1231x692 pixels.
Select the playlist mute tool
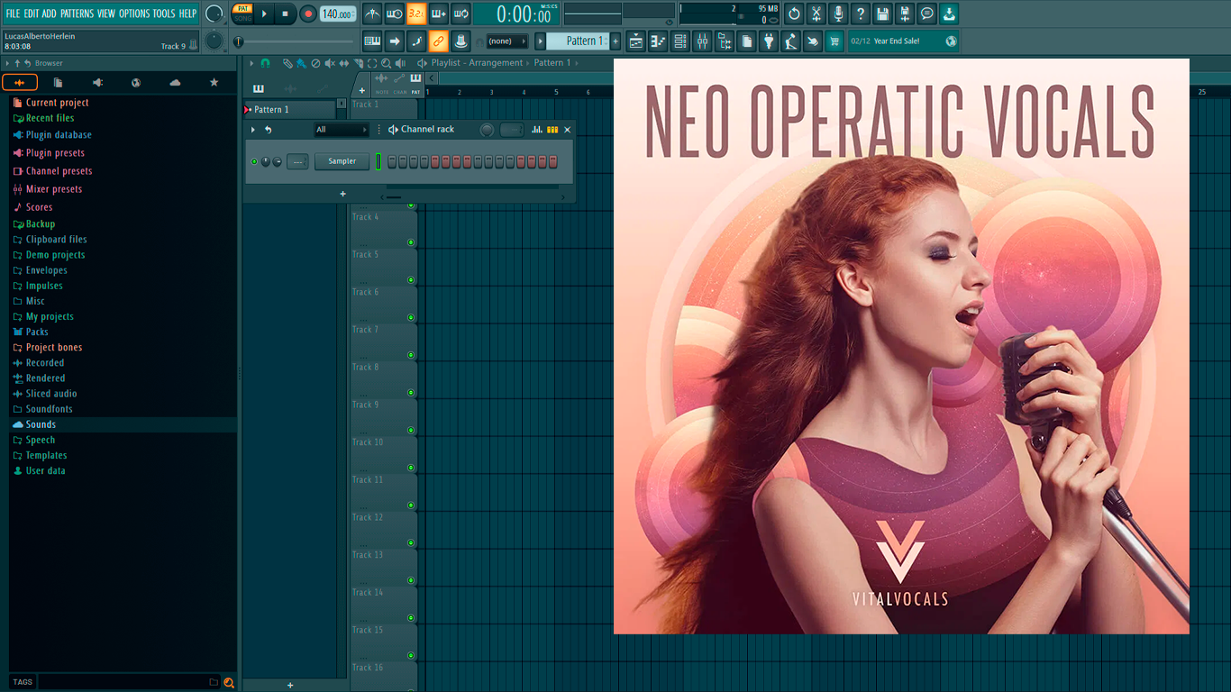[330, 63]
